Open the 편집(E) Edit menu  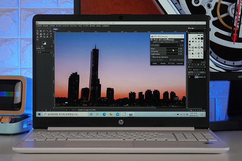click(x=45, y=26)
